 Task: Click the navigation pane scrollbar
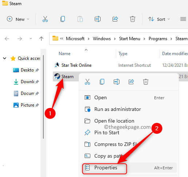(43, 97)
